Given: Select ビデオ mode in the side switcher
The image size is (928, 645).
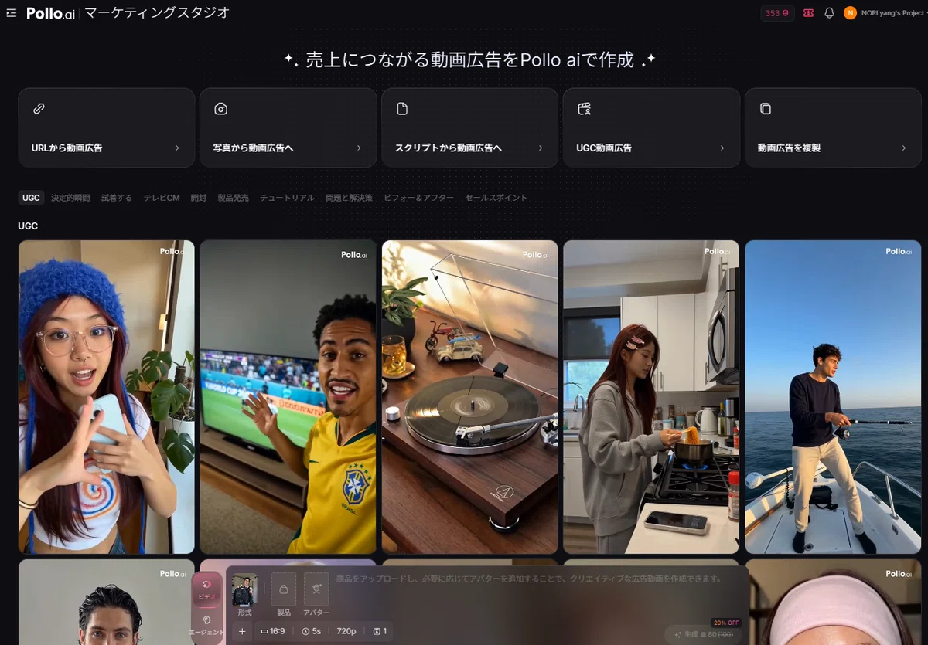Looking at the screenshot, I should (x=206, y=589).
